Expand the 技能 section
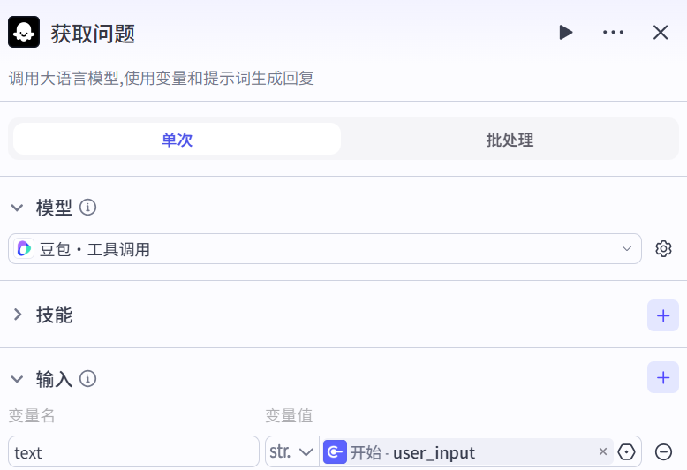Viewport: 687px width, 470px height. (x=17, y=315)
